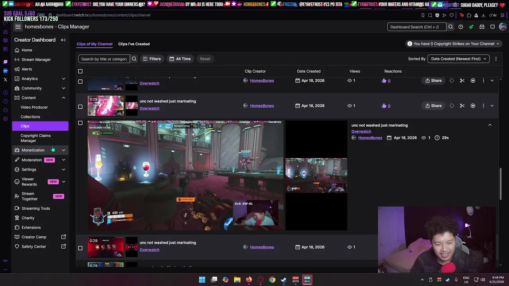Collapse the Creator Dashboard sidebar

click(x=63, y=40)
